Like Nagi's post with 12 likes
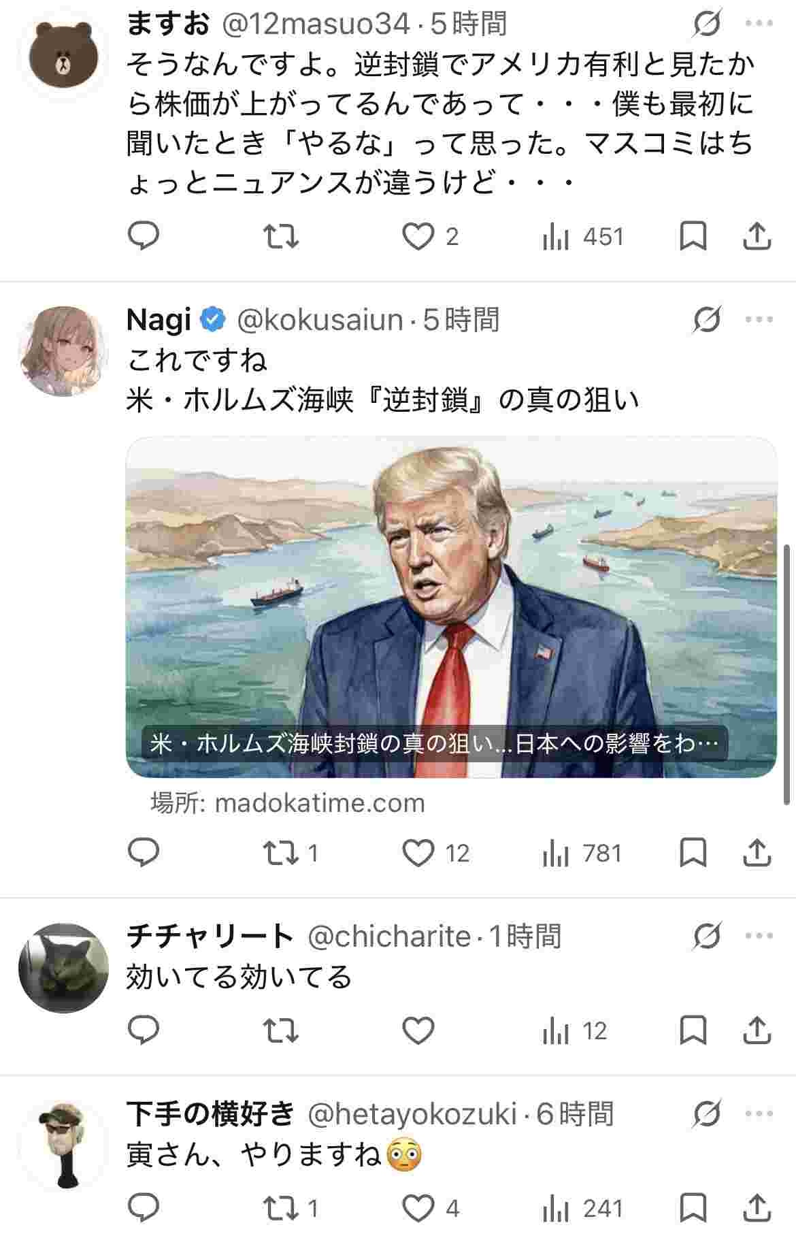Image resolution: width=796 pixels, height=1253 pixels. tap(418, 853)
